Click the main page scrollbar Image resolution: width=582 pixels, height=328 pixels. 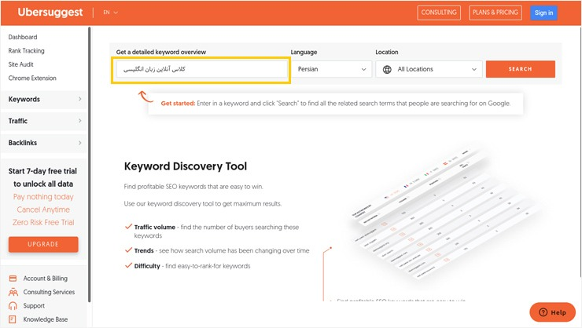coord(580,151)
